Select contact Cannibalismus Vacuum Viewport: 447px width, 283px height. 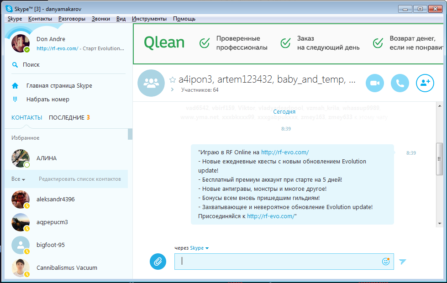coord(66,267)
